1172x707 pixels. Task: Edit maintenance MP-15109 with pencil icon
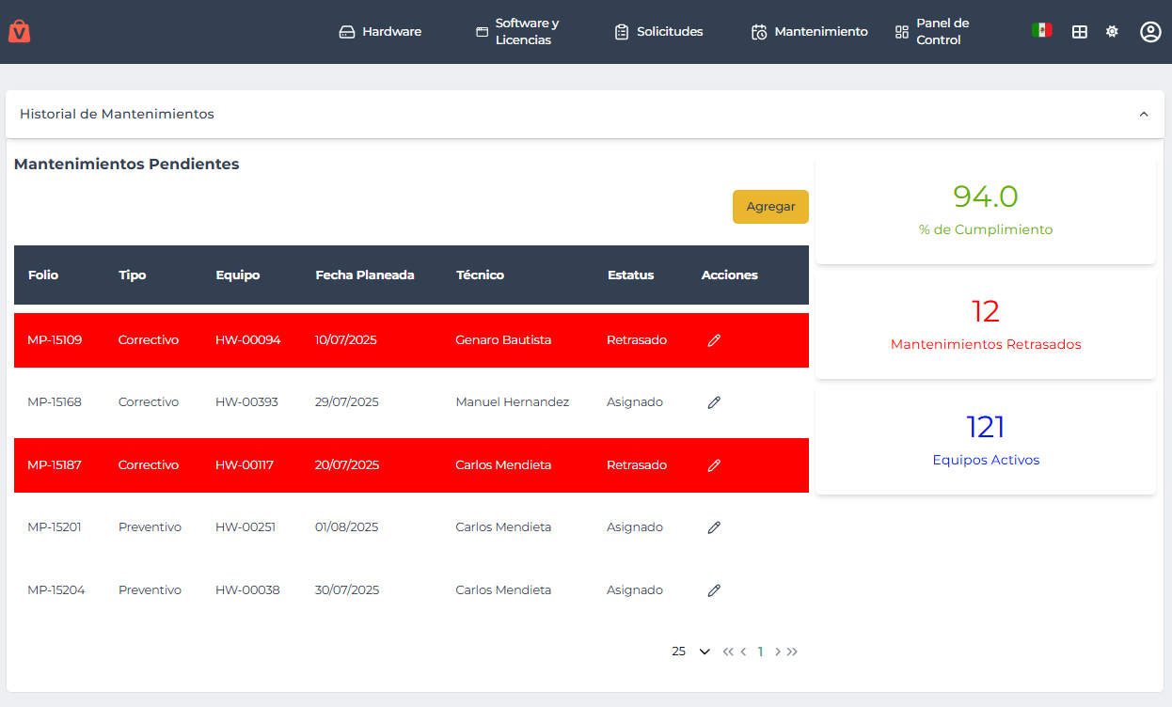714,340
